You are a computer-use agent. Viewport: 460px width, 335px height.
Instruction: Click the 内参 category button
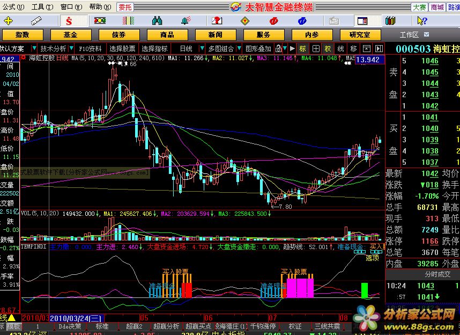[x=312, y=35]
